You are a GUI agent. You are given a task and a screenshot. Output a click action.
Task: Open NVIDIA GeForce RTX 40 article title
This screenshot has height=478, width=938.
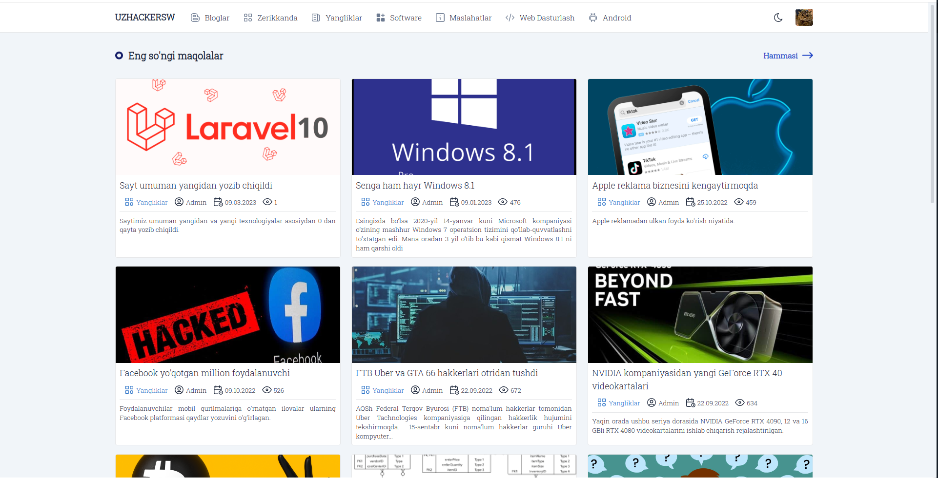[x=687, y=380]
